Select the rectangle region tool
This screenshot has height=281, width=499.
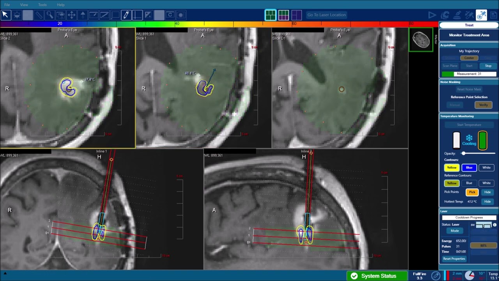pos(115,15)
